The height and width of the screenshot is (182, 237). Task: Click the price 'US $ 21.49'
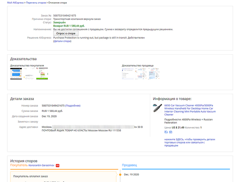(x=178, y=127)
